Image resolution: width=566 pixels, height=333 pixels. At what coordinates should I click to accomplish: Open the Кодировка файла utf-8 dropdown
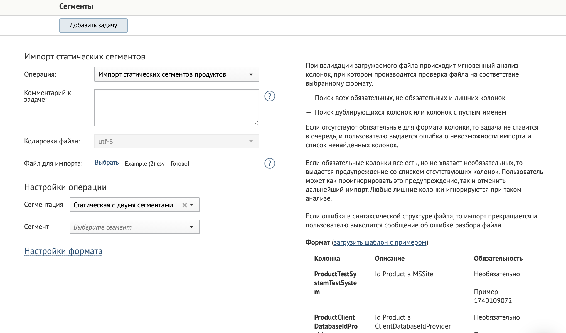tap(176, 141)
